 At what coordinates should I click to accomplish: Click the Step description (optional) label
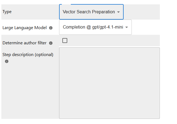click(x=28, y=54)
